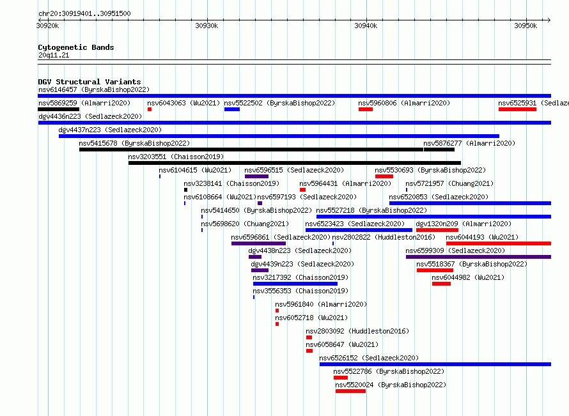Select nsv6523423 (Sedlazeck2020) label

tap(355, 224)
